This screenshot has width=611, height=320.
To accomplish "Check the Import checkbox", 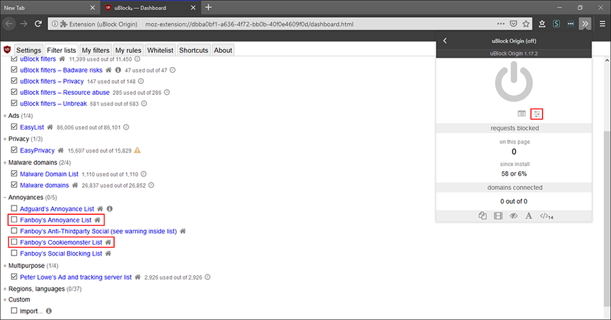I will pos(14,311).
